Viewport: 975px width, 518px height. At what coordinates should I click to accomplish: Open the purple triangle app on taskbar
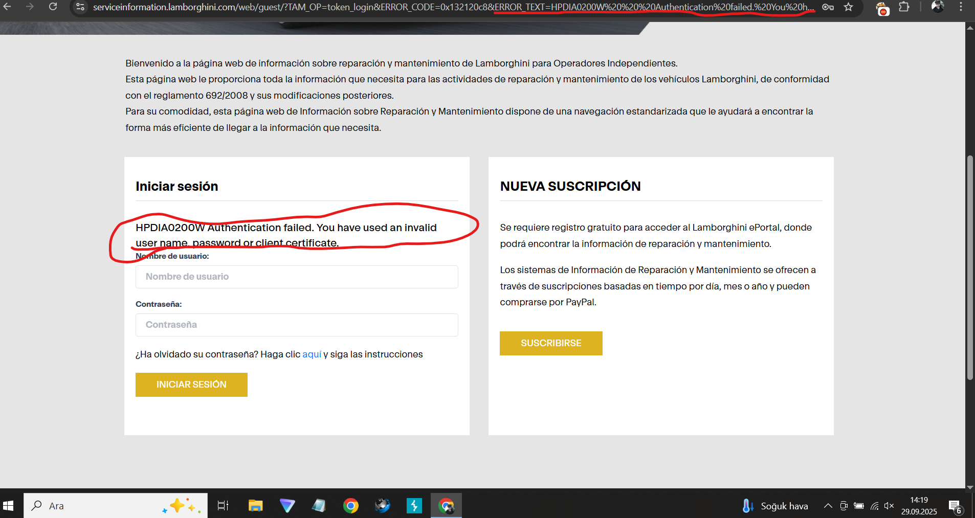(x=287, y=506)
